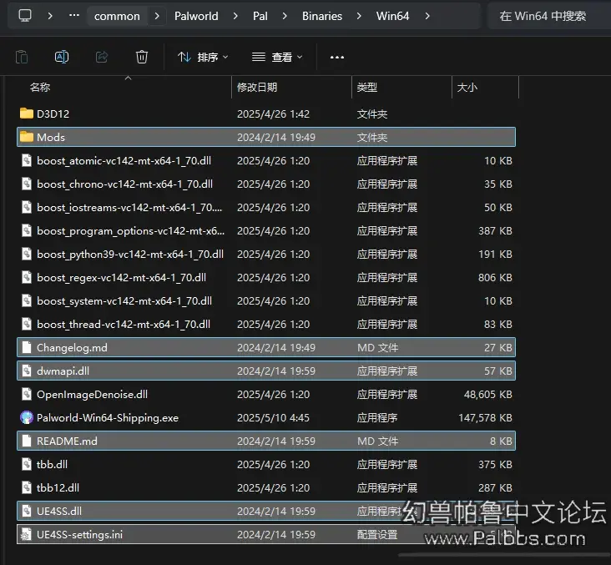611x565 pixels.
Task: Expand the chevron after Pal breadcrumb
Action: 285,16
